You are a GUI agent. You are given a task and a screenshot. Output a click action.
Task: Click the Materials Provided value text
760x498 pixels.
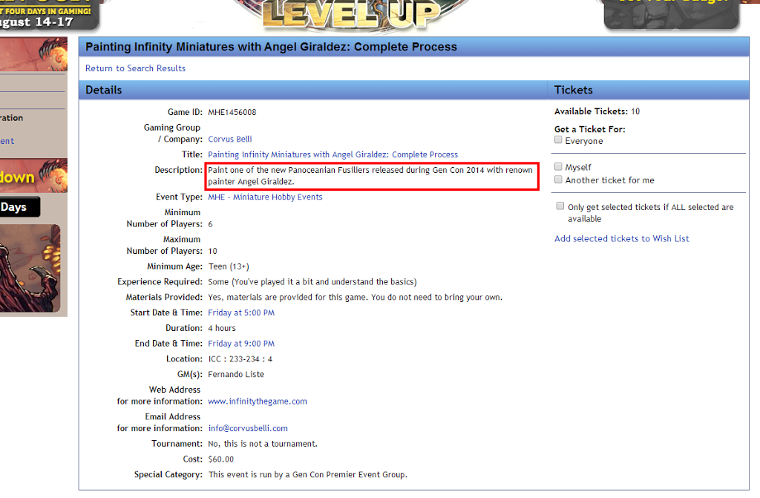point(356,298)
